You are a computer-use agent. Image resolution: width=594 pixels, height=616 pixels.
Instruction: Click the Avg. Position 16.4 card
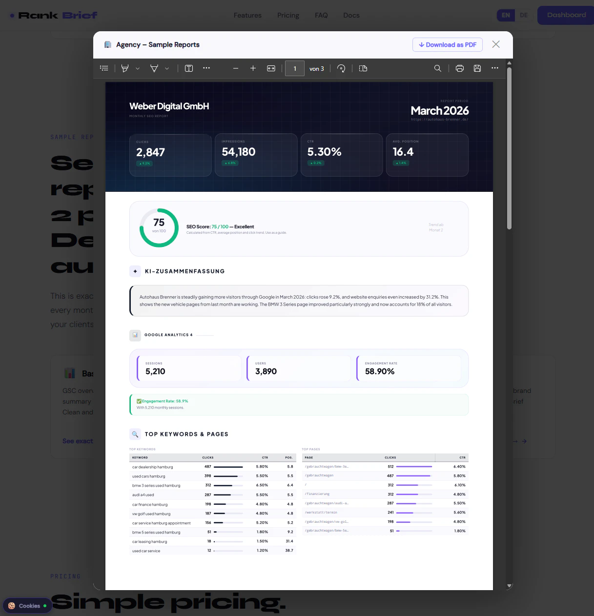(427, 155)
